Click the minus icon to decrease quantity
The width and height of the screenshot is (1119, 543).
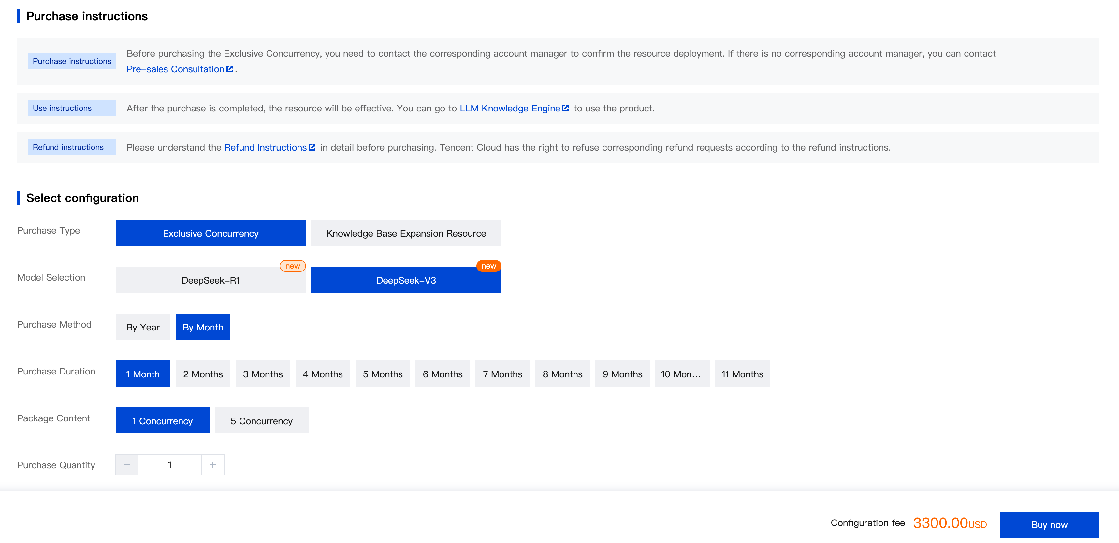click(126, 465)
